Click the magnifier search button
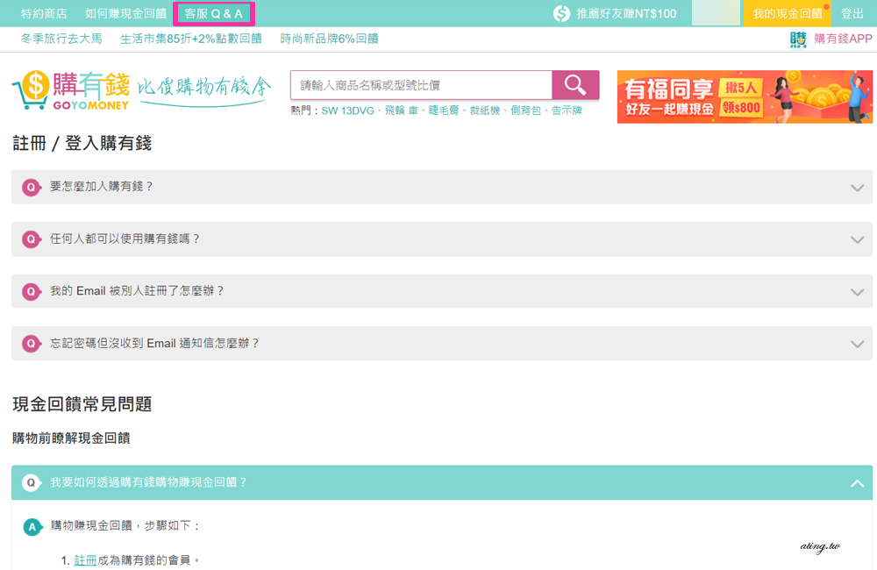 [575, 85]
